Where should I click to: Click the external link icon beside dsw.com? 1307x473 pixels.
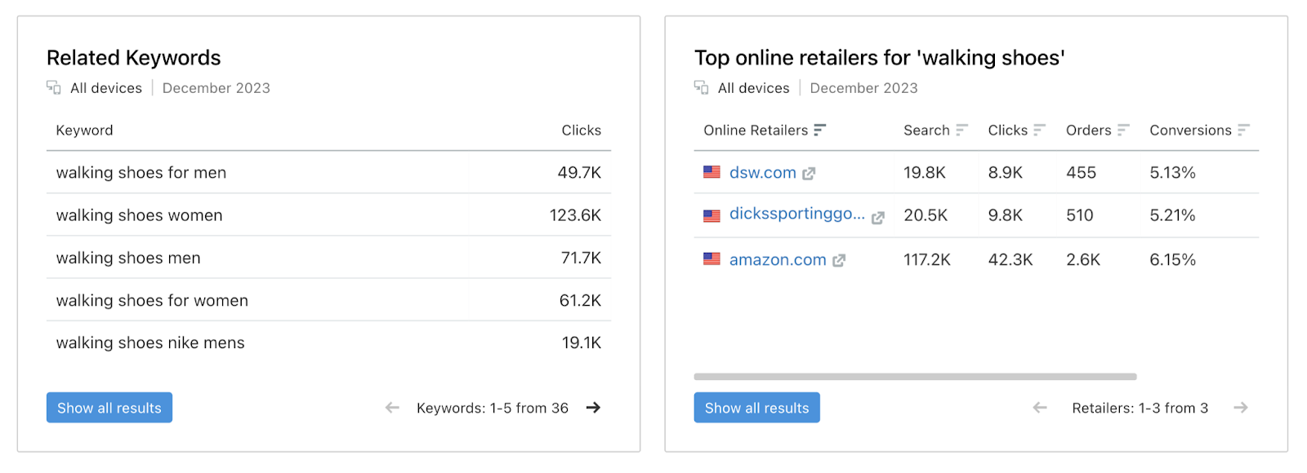[810, 172]
